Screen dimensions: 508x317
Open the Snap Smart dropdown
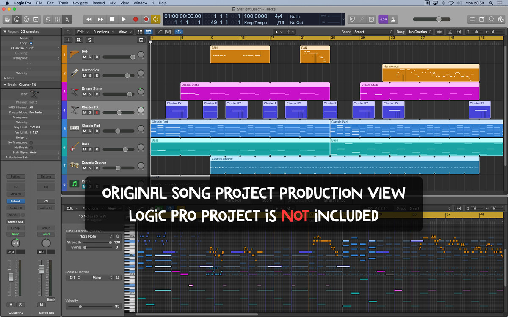point(373,32)
